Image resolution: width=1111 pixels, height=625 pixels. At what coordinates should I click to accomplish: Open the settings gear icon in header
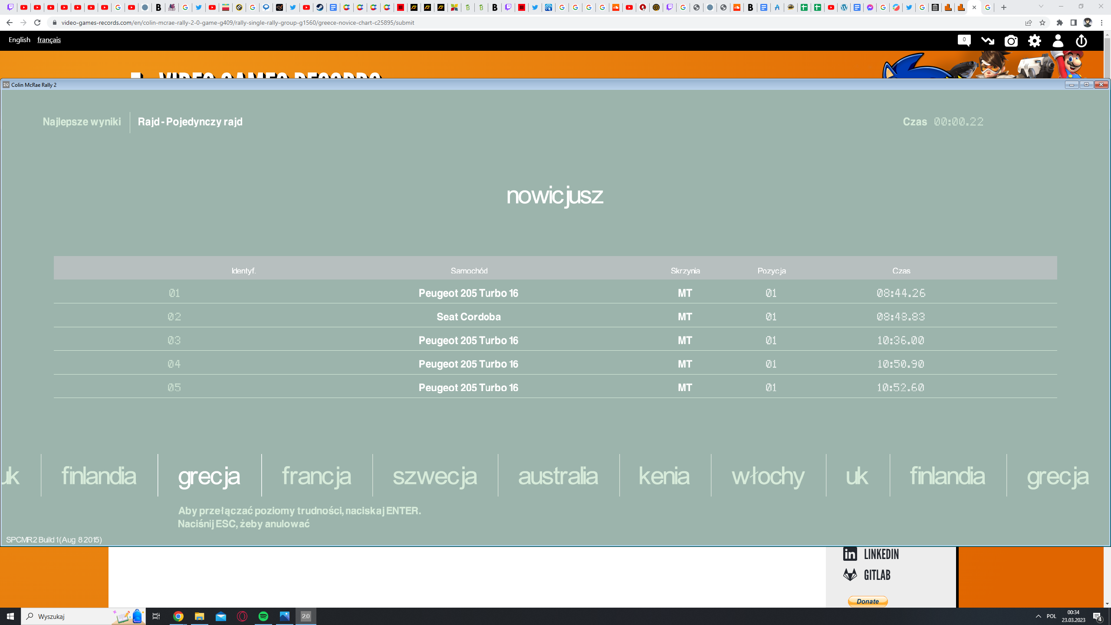tap(1035, 41)
